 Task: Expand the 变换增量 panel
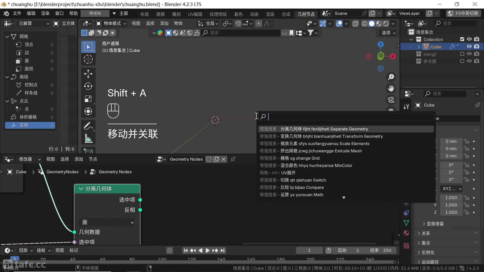tap(435, 224)
